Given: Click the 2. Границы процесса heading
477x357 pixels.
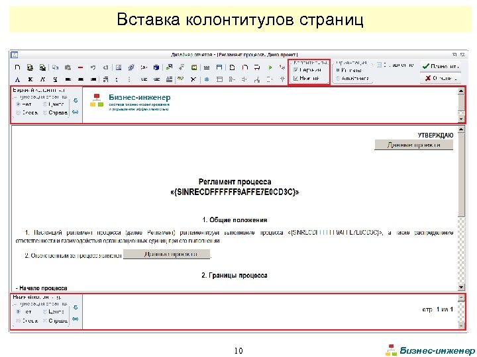Looking at the screenshot, I should point(235,275).
